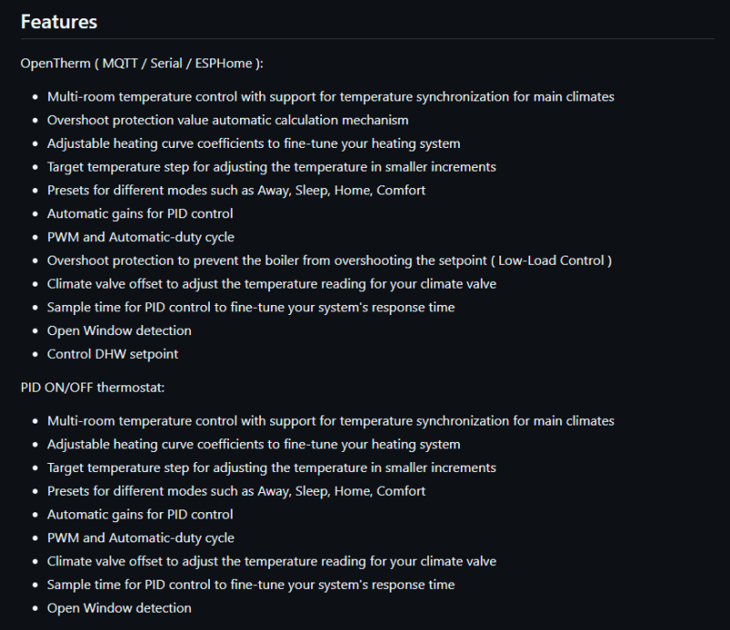Image resolution: width=730 pixels, height=630 pixels.
Task: Click last Open Window detection item
Action: pyautogui.click(x=120, y=608)
